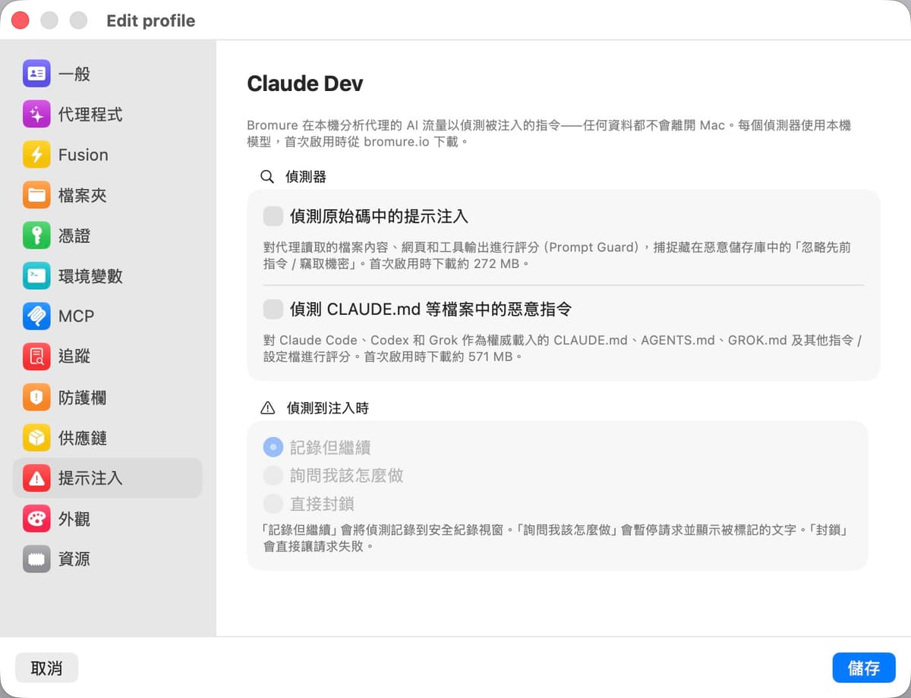Viewport: 911px width, 698px height.
Task: Click the 偵測到注入時 section label
Action: [327, 408]
